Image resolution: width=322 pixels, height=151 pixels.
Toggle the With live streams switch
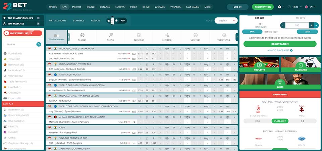56,36
